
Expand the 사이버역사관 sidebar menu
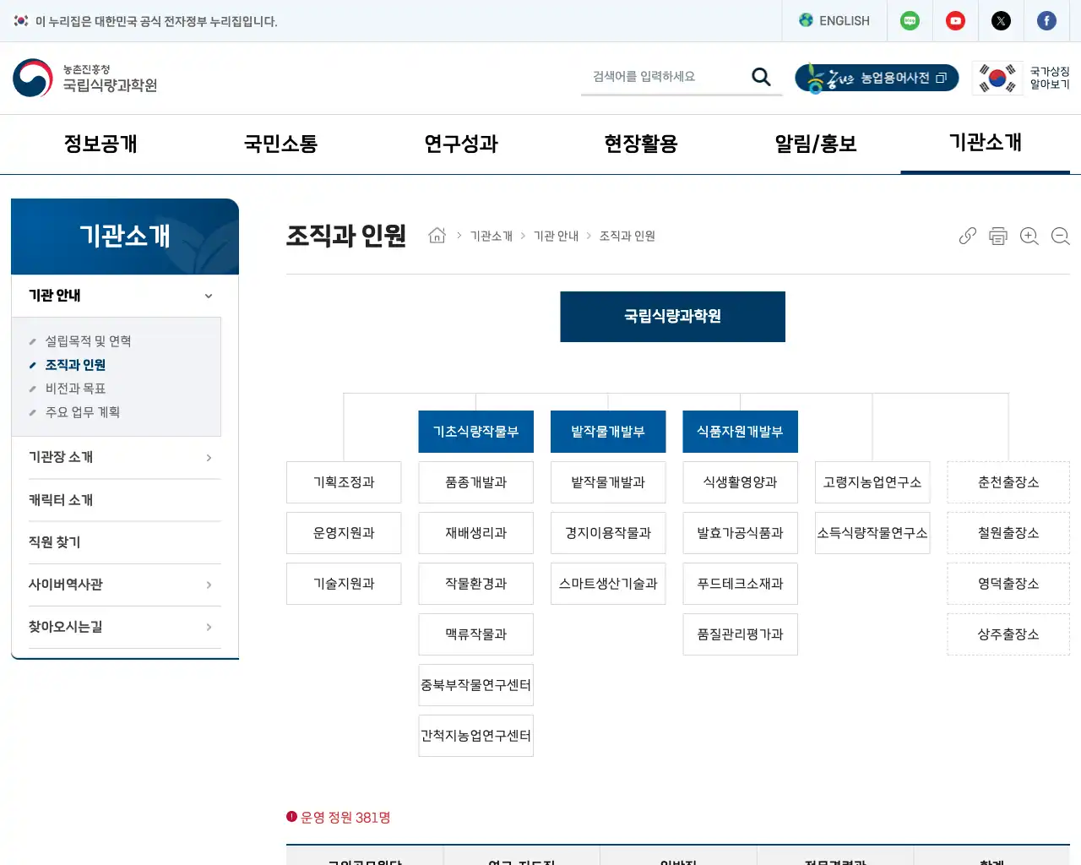coord(124,584)
